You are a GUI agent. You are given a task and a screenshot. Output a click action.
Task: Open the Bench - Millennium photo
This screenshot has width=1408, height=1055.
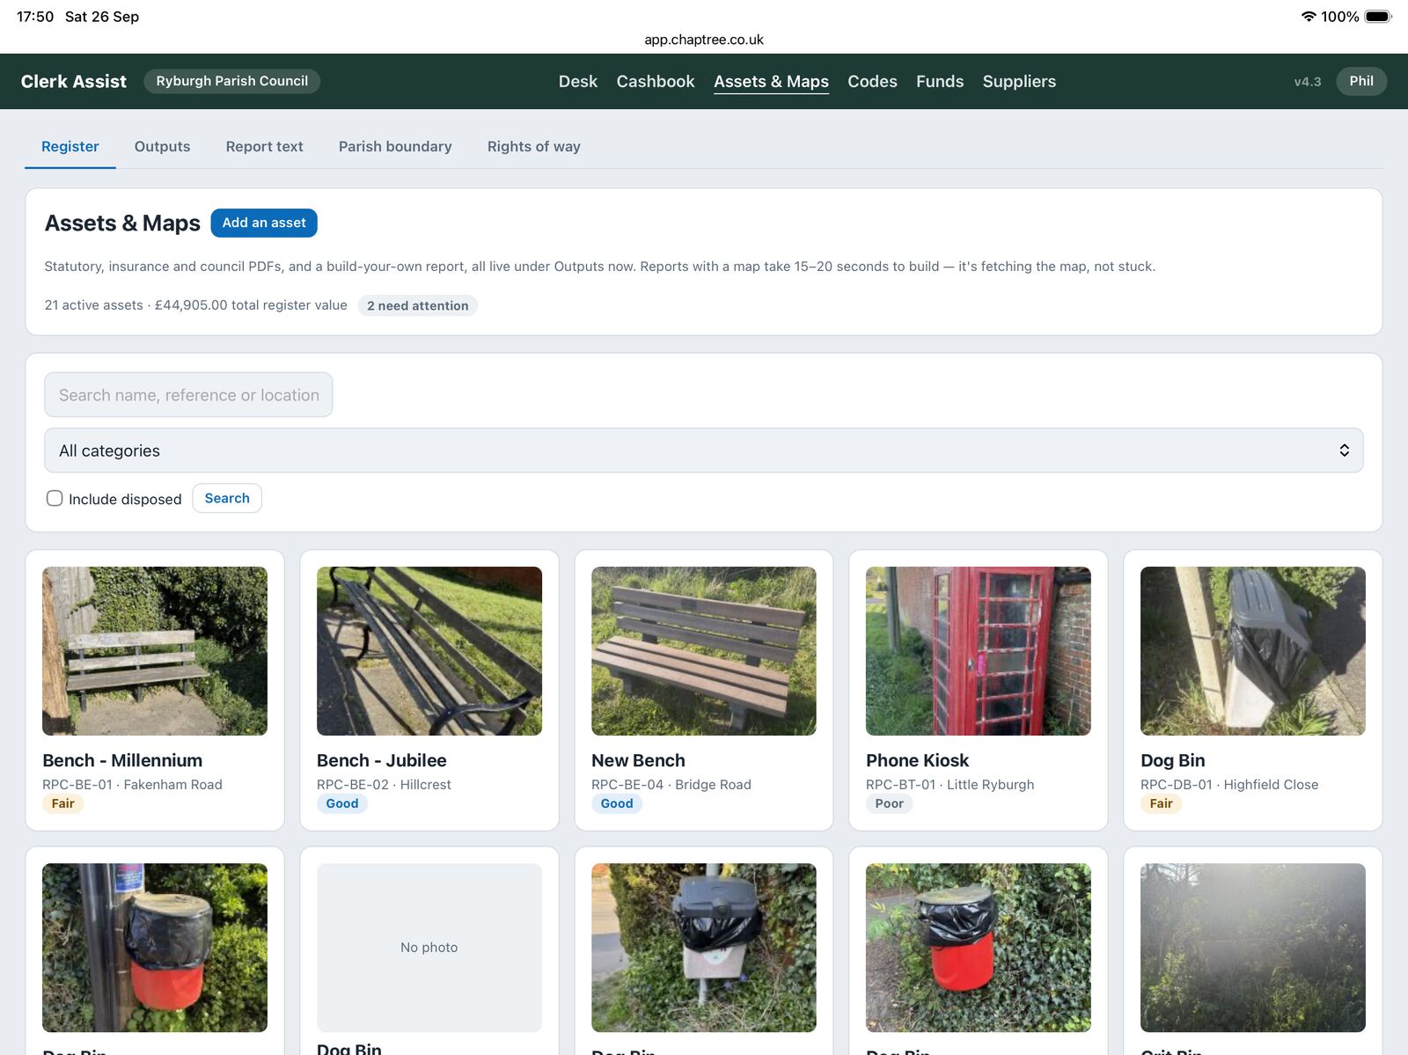(155, 651)
